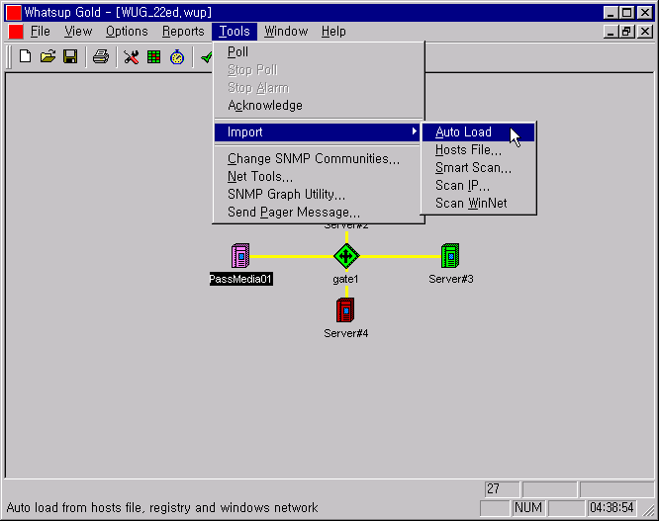
Task: Open a map file using folder icon
Action: (x=47, y=56)
